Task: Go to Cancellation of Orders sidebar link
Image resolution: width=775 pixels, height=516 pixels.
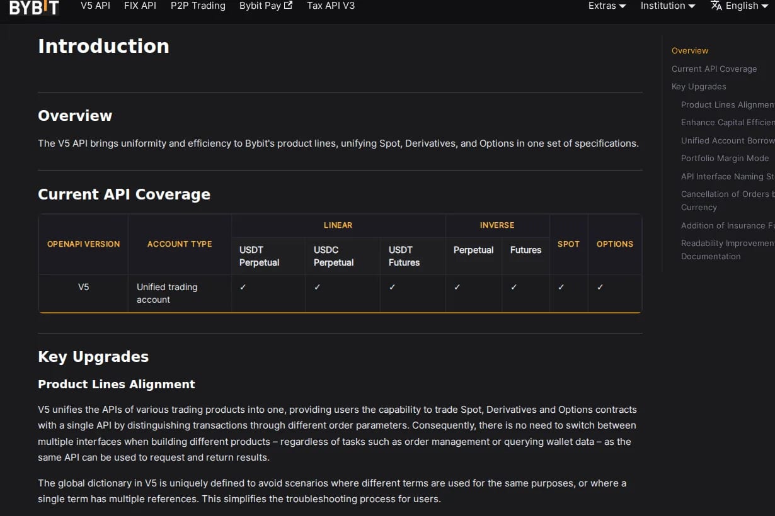Action: coord(728,201)
